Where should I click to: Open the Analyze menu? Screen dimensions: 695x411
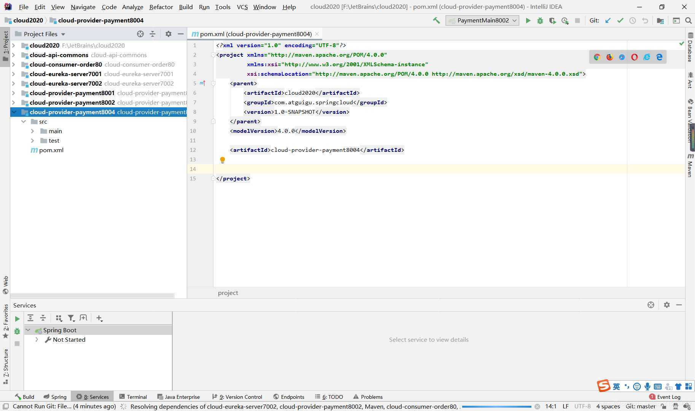tap(132, 7)
